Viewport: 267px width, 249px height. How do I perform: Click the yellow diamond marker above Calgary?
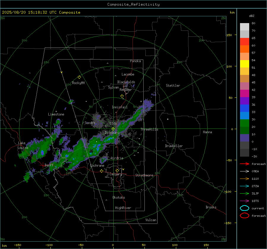pos(117,171)
